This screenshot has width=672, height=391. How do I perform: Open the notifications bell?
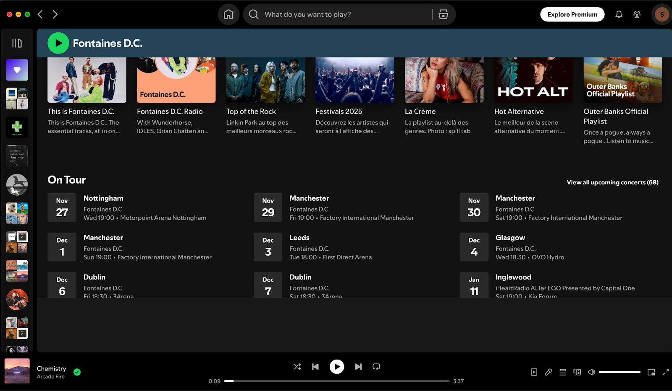coord(619,14)
